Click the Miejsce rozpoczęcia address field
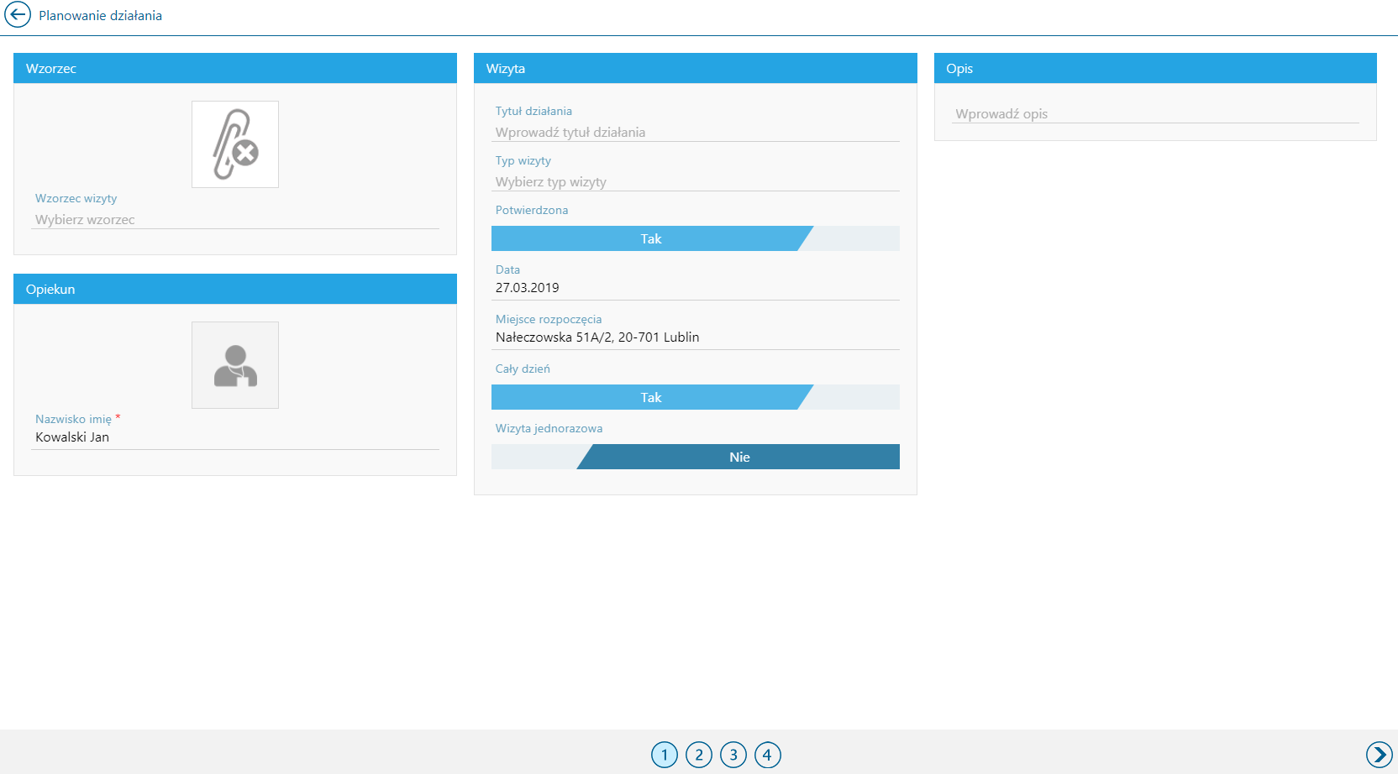Image resolution: width=1398 pixels, height=774 pixels. [696, 337]
